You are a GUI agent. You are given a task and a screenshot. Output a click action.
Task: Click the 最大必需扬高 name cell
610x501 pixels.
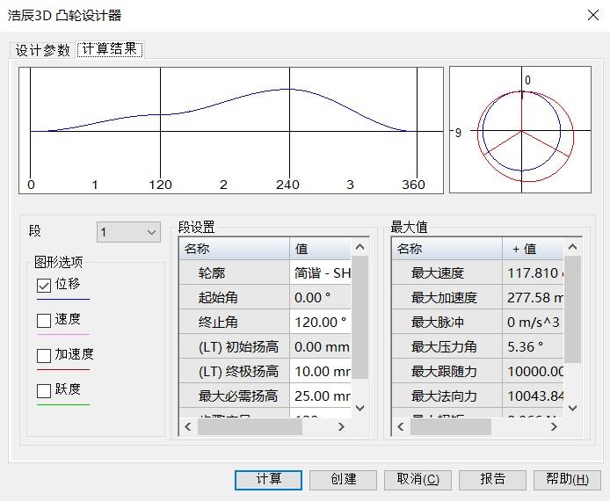click(x=235, y=396)
